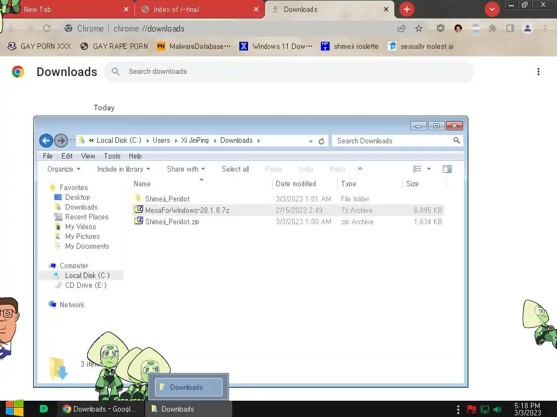The width and height of the screenshot is (557, 417).
Task: Click the Chrome reload button
Action: click(x=47, y=28)
